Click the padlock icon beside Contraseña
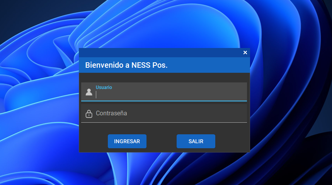332x185 pixels. point(89,113)
